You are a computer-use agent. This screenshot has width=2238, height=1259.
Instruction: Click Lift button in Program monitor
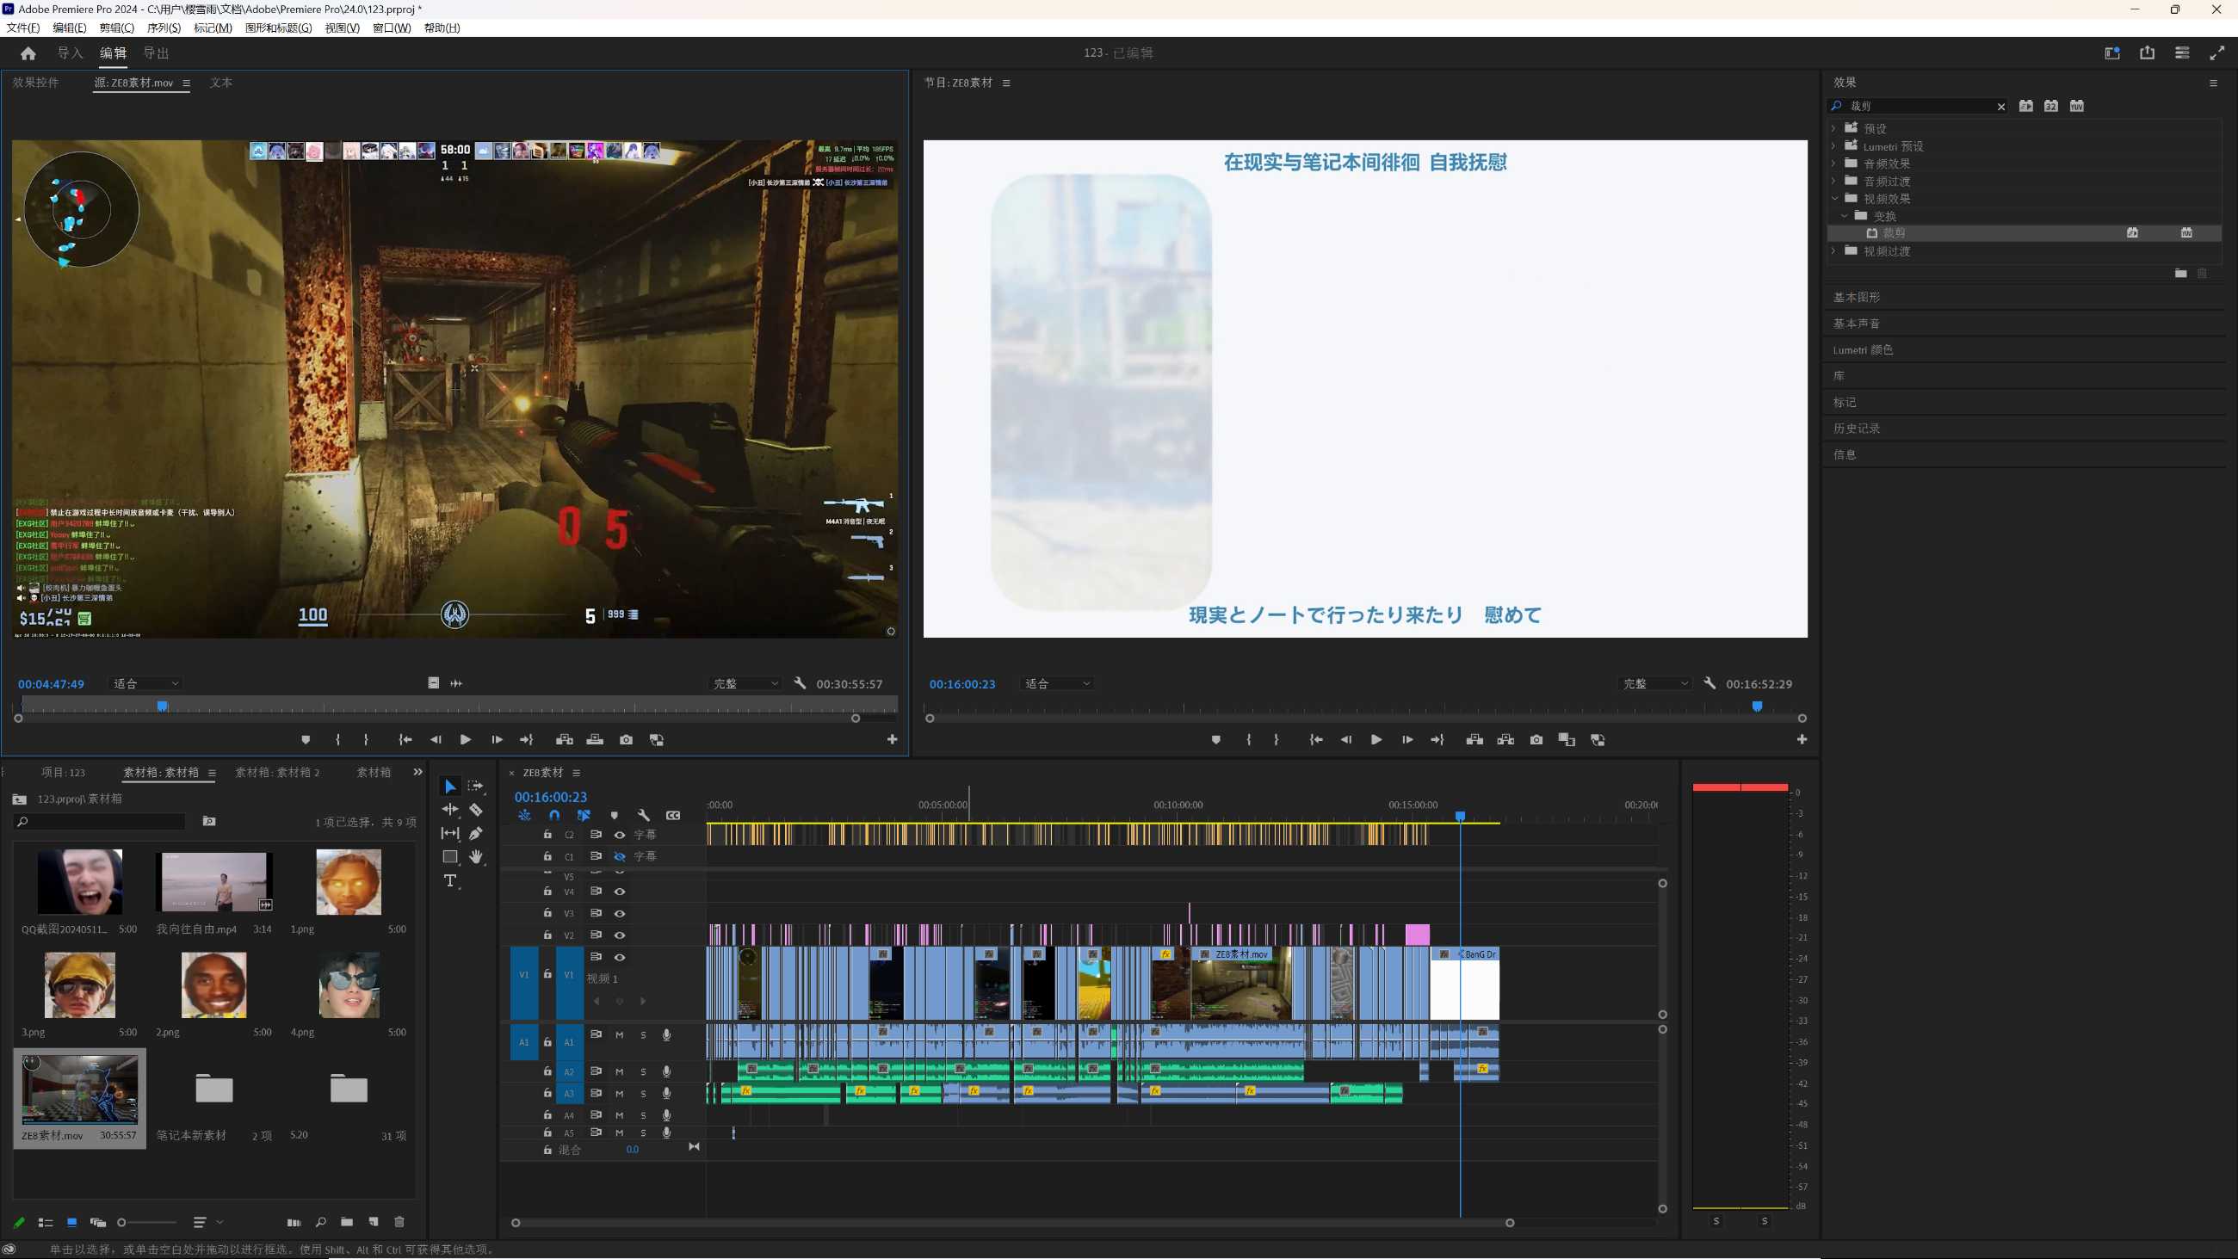(x=1474, y=739)
